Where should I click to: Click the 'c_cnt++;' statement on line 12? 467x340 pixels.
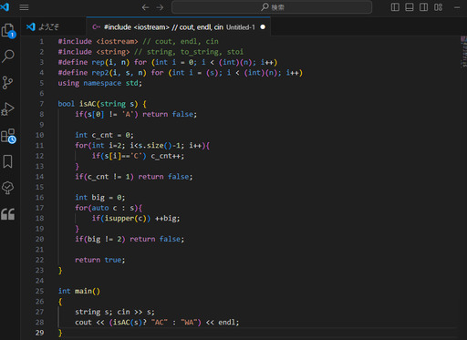point(168,156)
